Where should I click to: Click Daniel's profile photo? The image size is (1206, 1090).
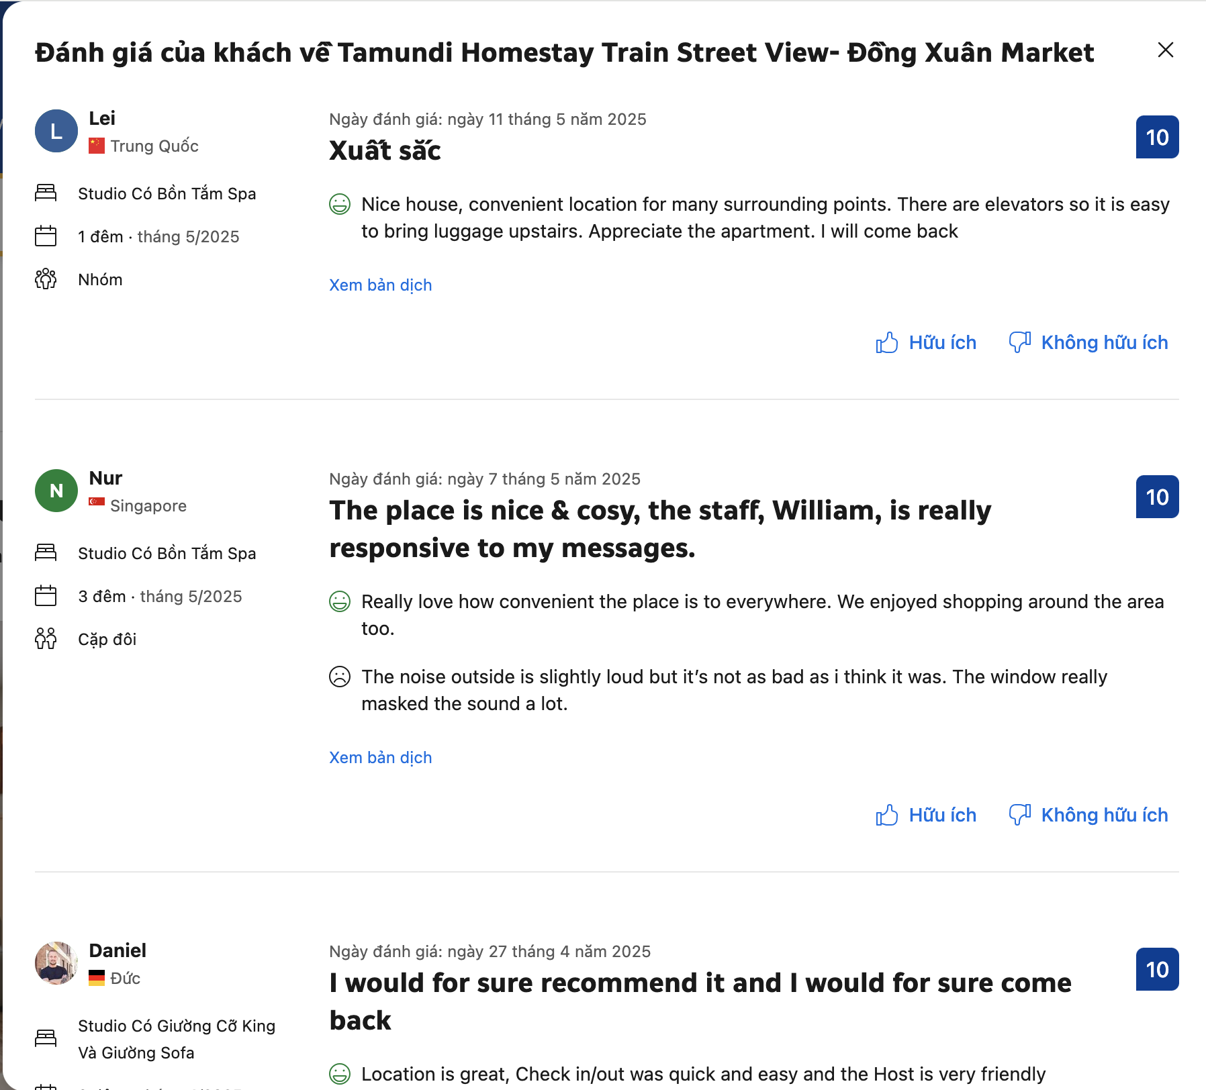[56, 963]
